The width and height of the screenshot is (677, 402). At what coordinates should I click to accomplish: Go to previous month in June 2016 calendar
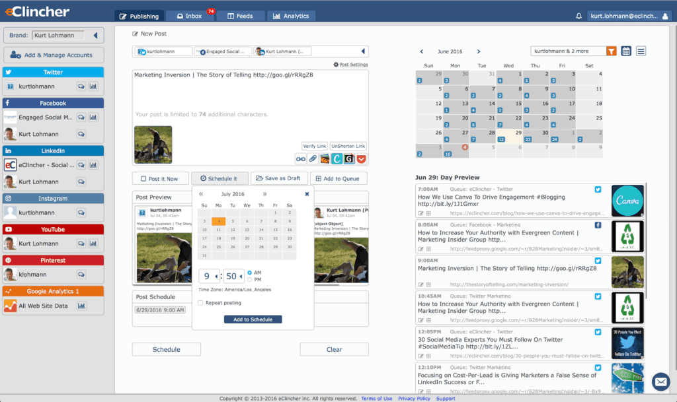(x=422, y=51)
